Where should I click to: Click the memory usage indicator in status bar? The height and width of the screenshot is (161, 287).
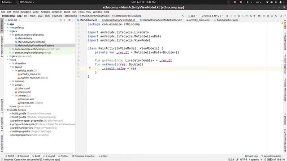click(276, 160)
